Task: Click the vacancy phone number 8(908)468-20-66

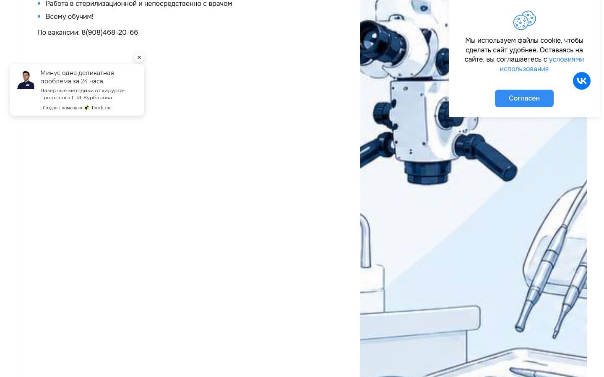Action: click(x=110, y=32)
